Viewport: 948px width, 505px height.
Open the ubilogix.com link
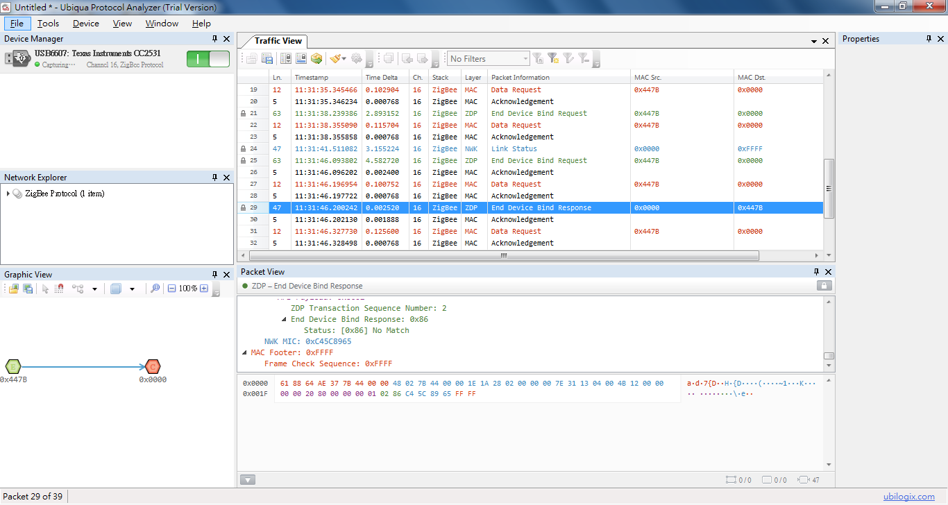point(908,496)
